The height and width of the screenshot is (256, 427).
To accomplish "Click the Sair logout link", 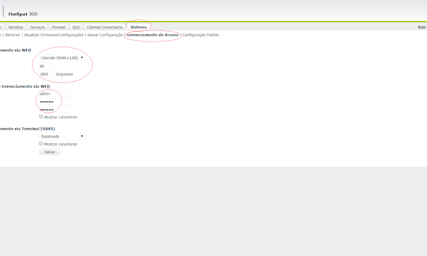I will 422,27.
